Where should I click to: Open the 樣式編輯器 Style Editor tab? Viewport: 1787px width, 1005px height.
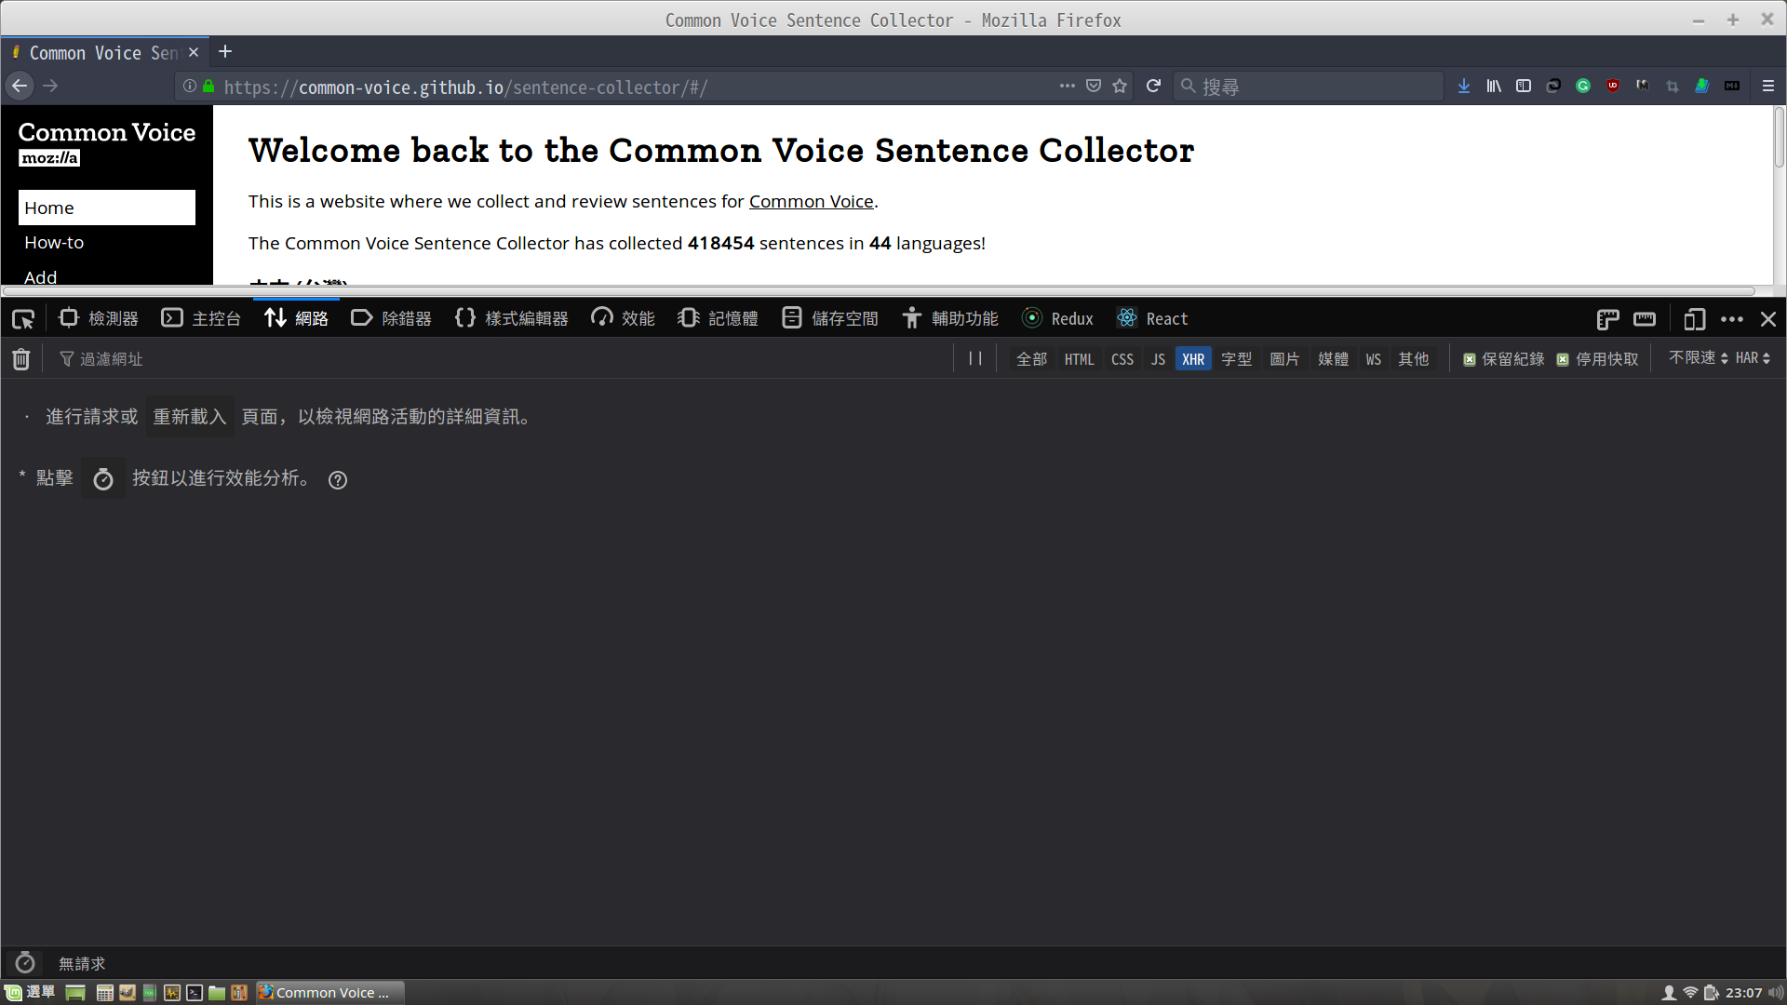[511, 319]
